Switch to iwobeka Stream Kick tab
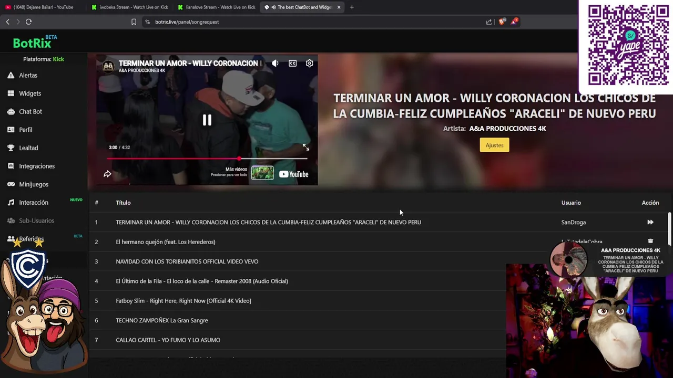The width and height of the screenshot is (673, 378). [130, 7]
